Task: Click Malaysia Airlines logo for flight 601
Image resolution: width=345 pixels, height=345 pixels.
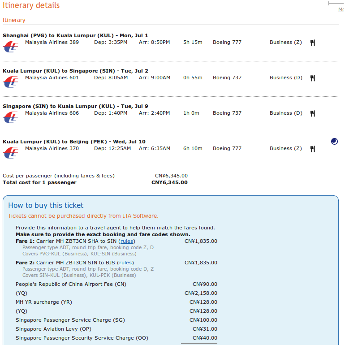Action: [x=11, y=82]
